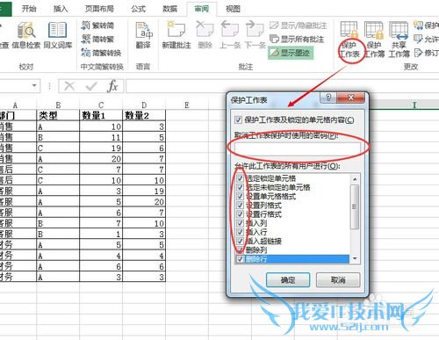Show all comments via 显示所有批注
The height and width of the screenshot is (340, 439).
(x=297, y=39)
